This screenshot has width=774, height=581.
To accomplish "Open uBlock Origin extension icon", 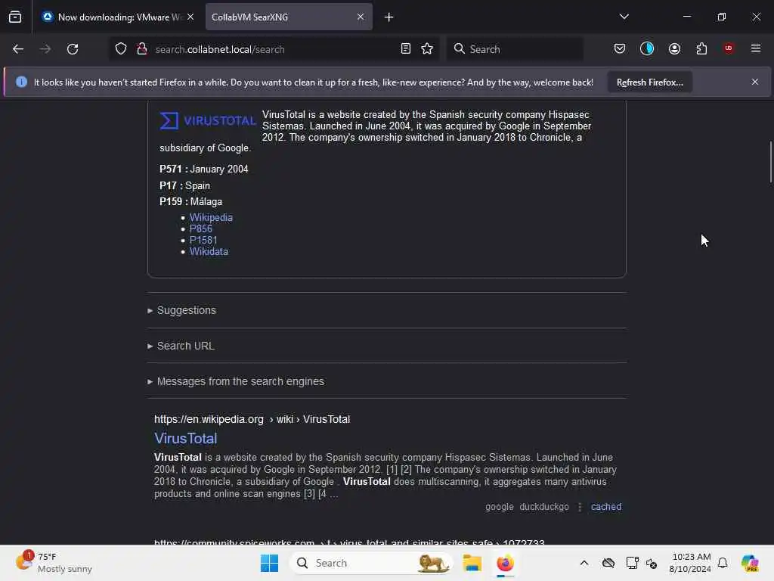I will 729,48.
